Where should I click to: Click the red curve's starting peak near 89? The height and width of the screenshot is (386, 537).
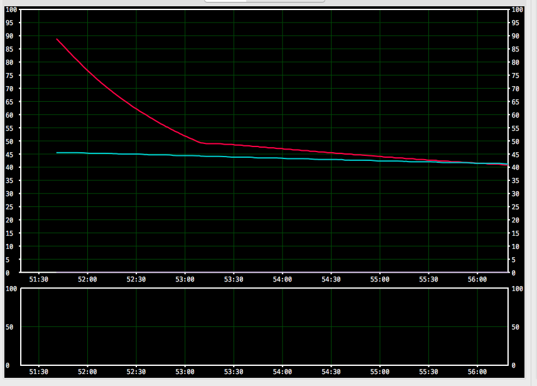pyautogui.click(x=57, y=39)
